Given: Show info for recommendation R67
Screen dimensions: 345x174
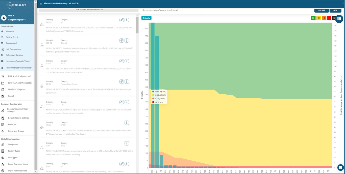Looking at the screenshot, I should point(127,123).
